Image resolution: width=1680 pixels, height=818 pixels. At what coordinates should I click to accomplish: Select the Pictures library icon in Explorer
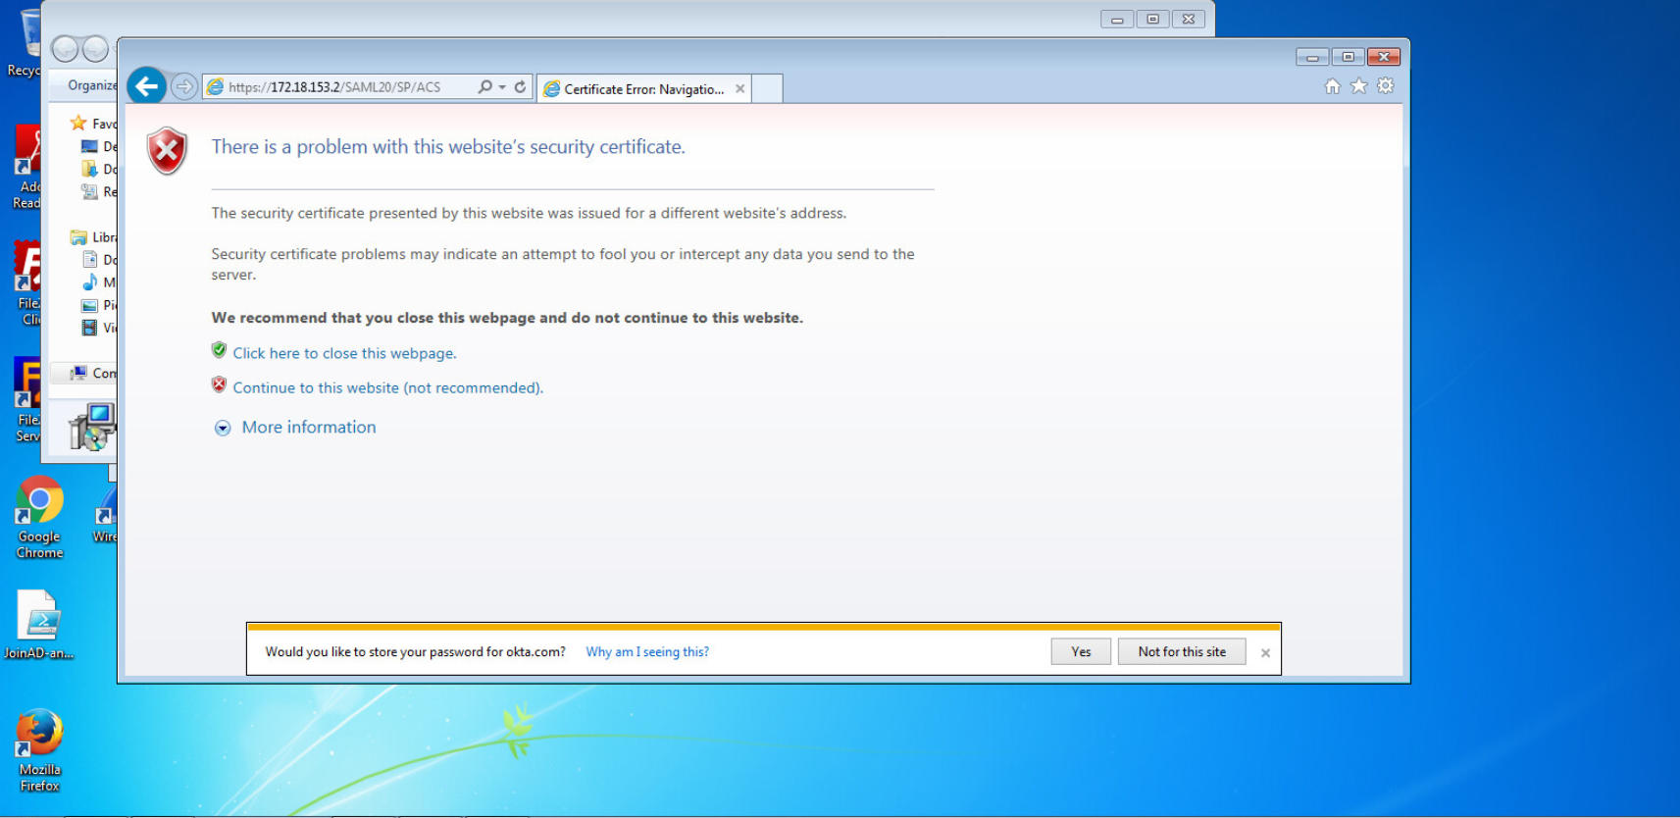coord(89,305)
